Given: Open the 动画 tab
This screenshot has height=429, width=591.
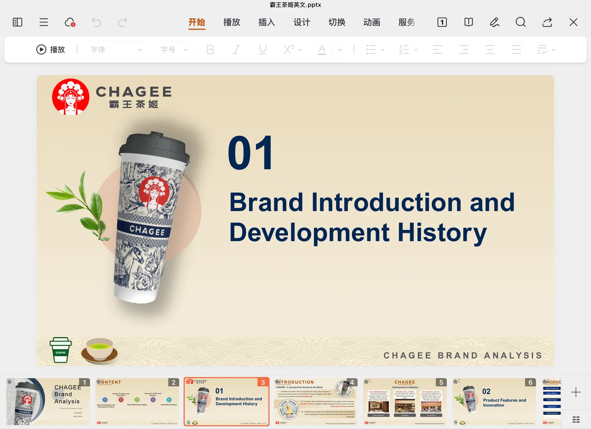Looking at the screenshot, I should [x=372, y=22].
